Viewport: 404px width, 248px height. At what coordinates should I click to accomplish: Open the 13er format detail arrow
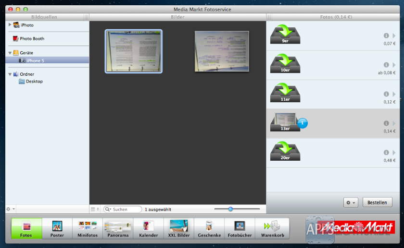[394, 123]
